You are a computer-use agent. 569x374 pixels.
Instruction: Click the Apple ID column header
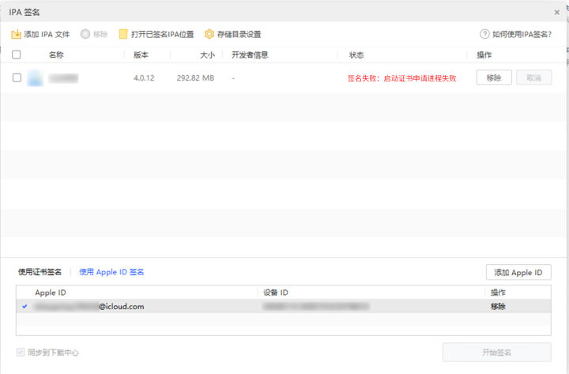51,293
